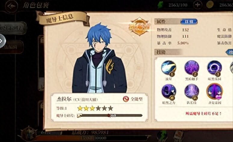The width and height of the screenshot is (233, 142).
Task: Select skill 1 swirling blue icon
Action: tap(169, 68)
